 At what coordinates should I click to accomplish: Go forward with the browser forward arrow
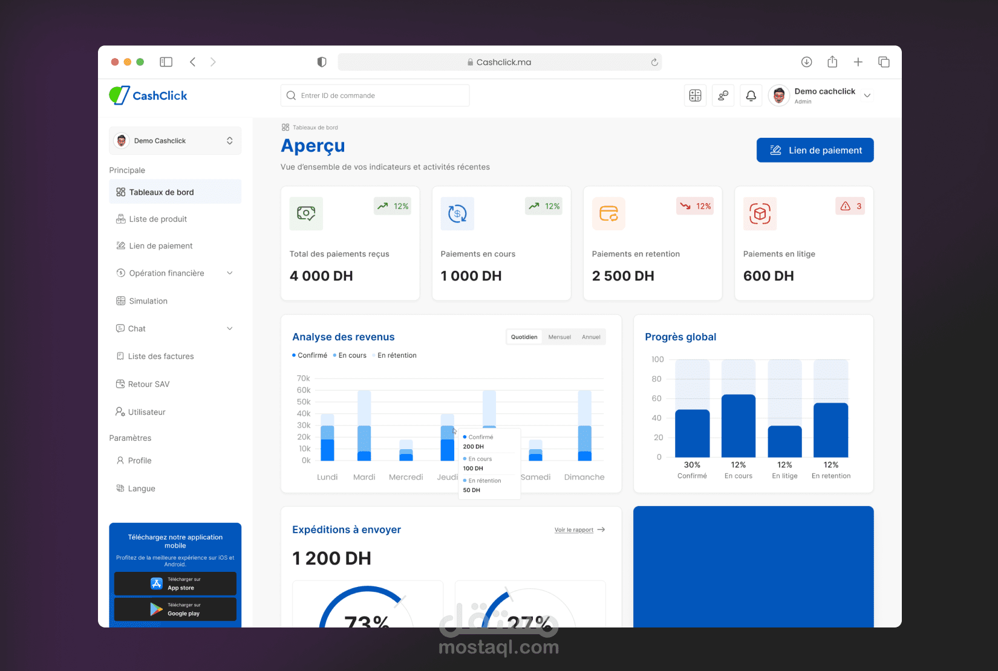213,62
